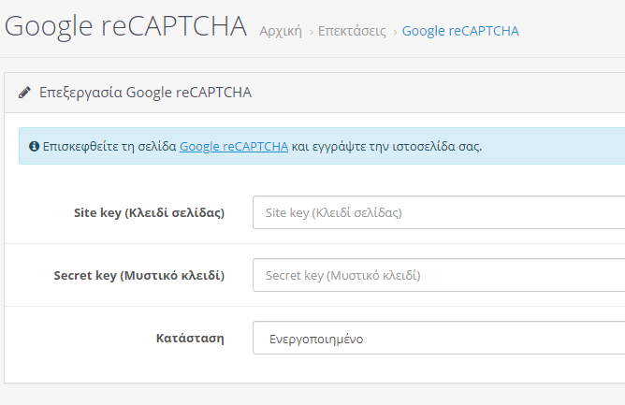This screenshot has height=405, width=625.
Task: Click the Site key input field
Action: pyautogui.click(x=439, y=212)
